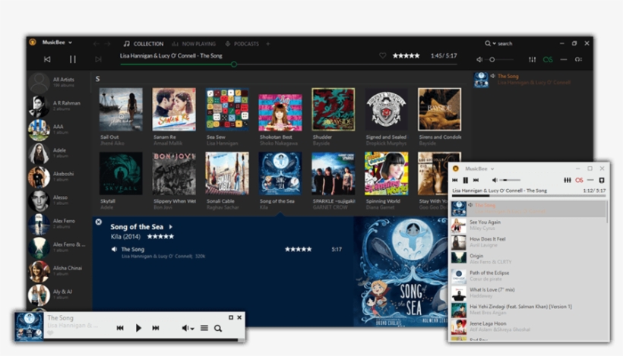Click play in the mini player bar

(x=138, y=328)
